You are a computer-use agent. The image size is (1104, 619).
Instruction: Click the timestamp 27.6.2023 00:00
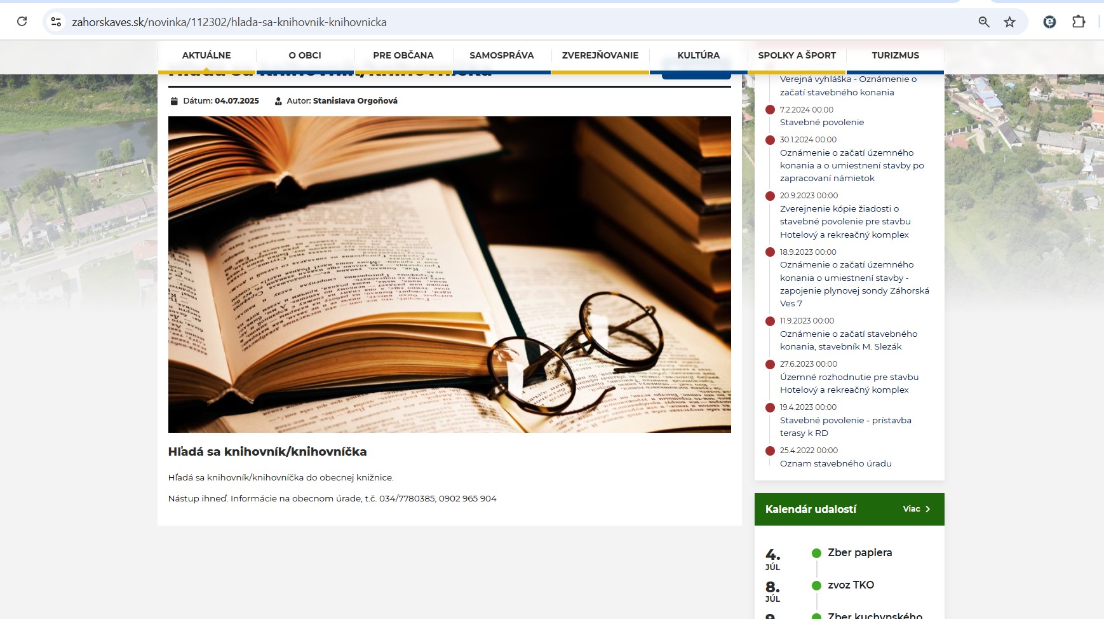coord(809,364)
